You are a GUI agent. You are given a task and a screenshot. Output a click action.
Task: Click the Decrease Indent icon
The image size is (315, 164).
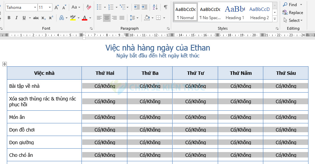pyautogui.click(x=137, y=8)
